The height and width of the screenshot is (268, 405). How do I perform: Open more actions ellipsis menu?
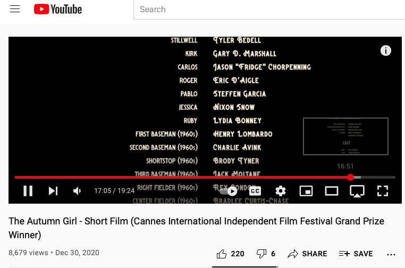pos(391,255)
